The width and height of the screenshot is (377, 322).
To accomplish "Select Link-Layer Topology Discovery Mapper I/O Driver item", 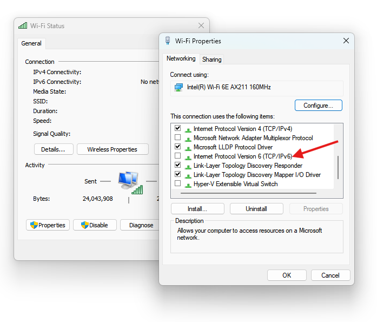I will coord(257,175).
